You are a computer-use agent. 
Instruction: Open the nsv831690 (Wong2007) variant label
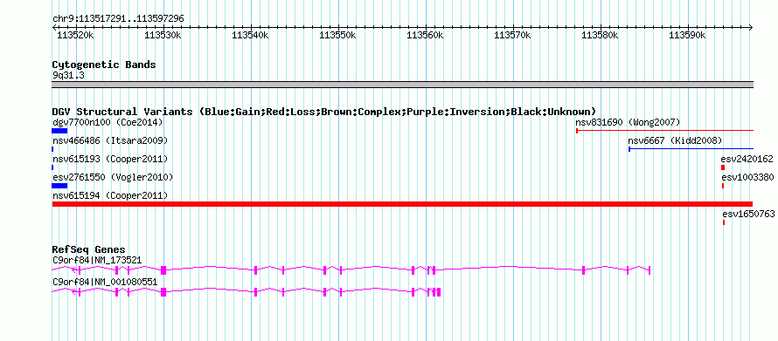(x=628, y=122)
